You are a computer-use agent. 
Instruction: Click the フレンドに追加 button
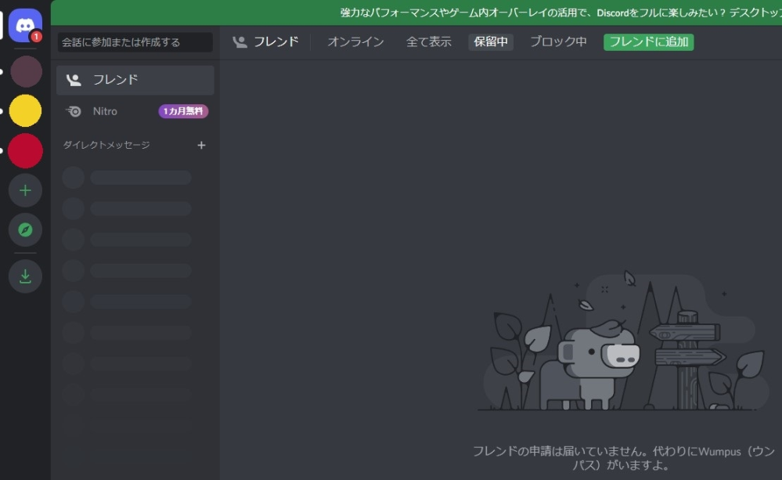[648, 42]
